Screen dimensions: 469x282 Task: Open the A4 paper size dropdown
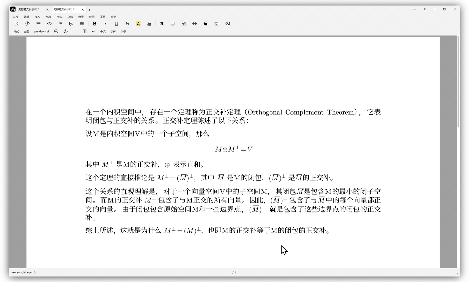[x=94, y=31]
